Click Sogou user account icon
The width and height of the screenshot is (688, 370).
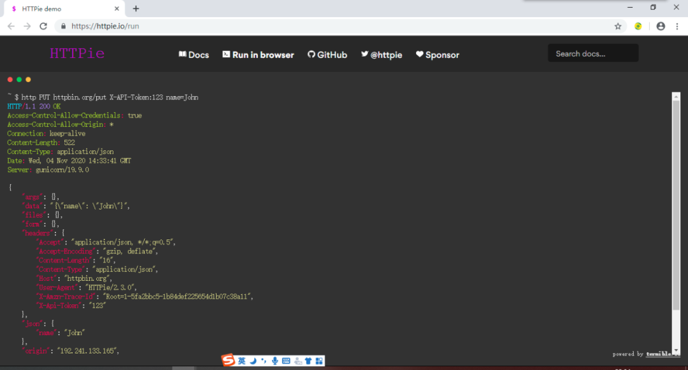coord(298,361)
